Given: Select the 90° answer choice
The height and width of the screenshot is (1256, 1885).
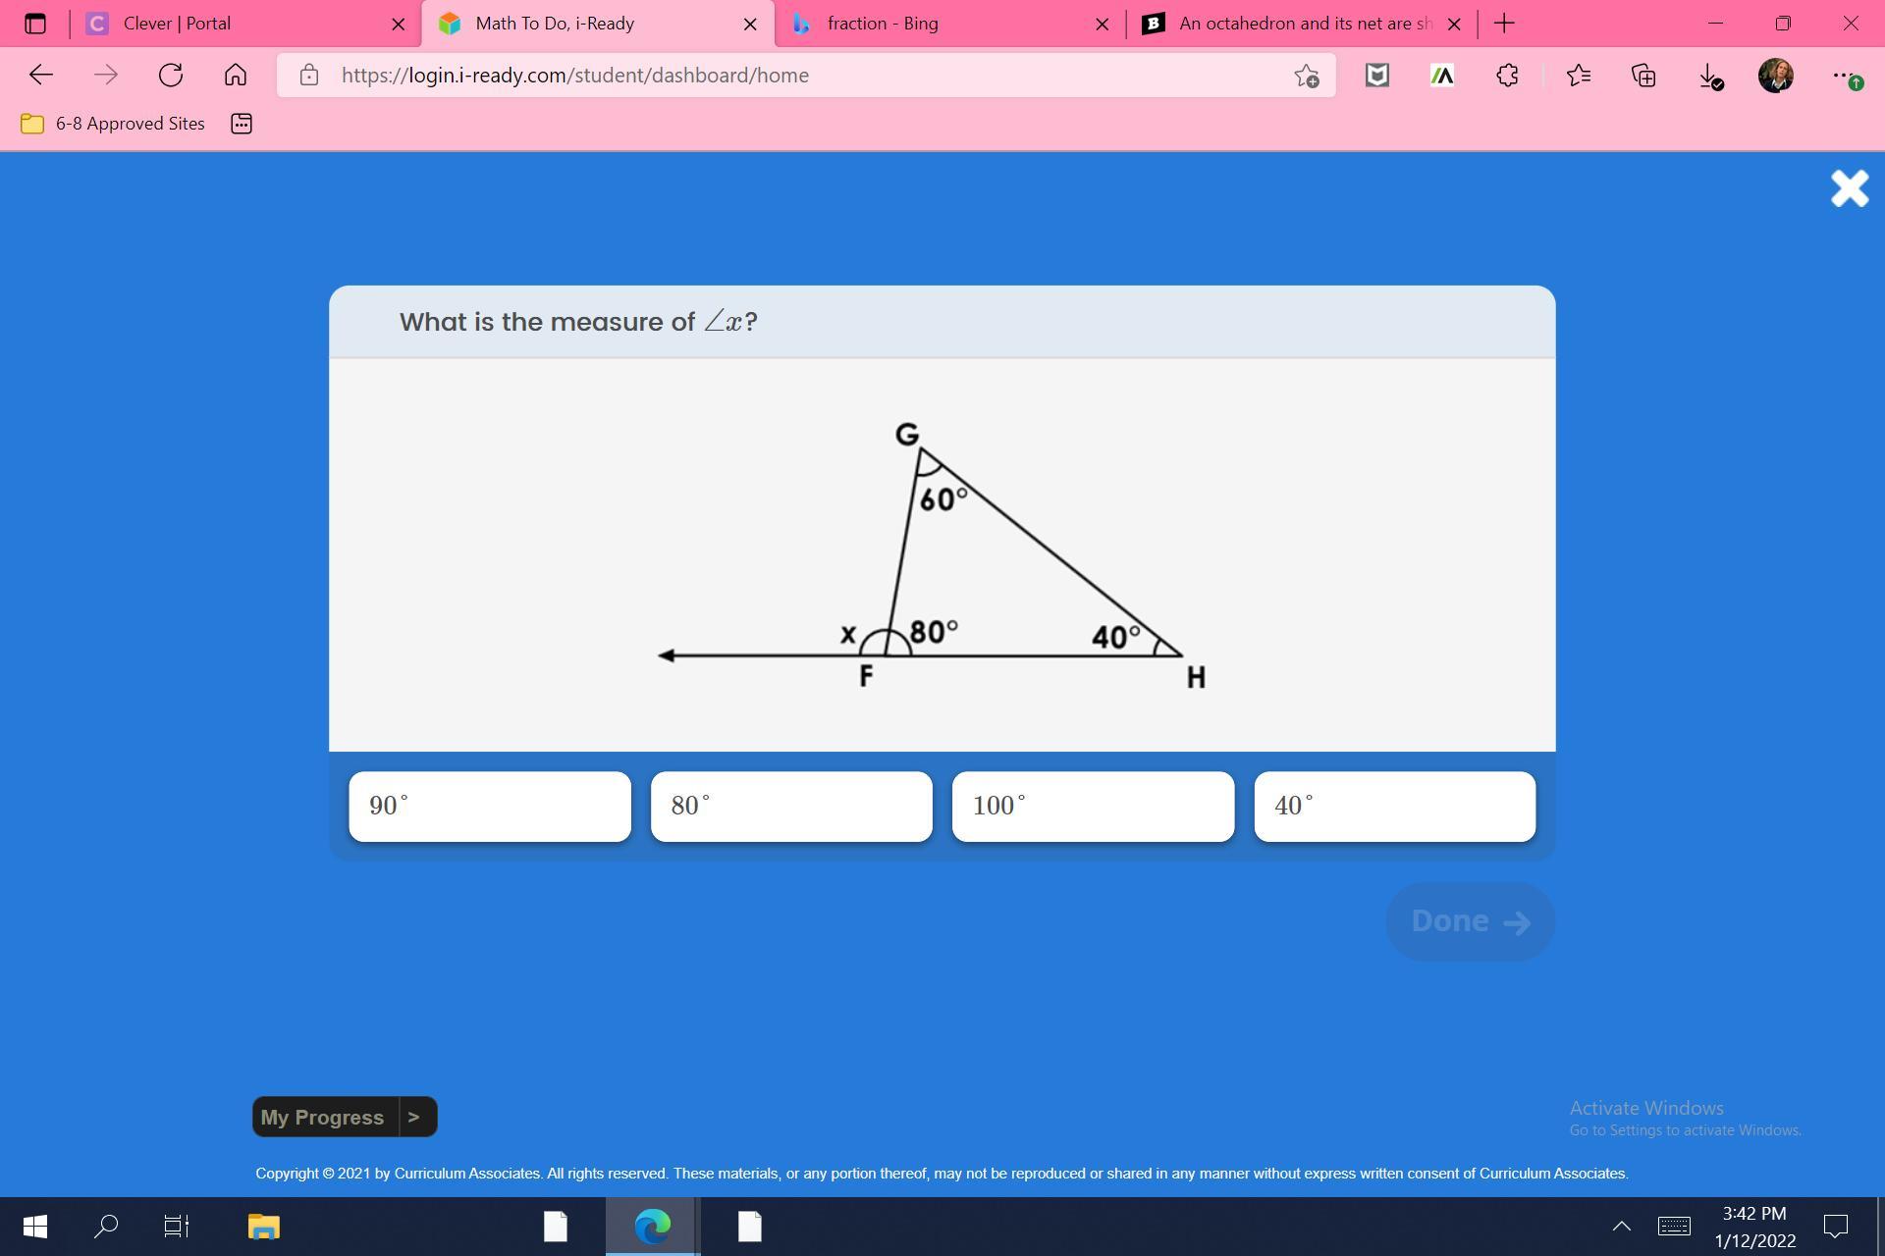Looking at the screenshot, I should pyautogui.click(x=489, y=807).
